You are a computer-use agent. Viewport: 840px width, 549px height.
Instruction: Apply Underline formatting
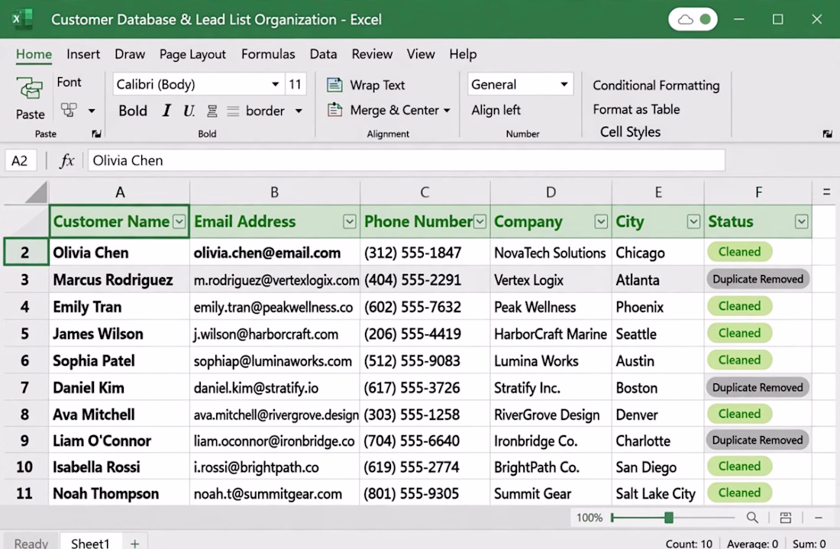coord(189,111)
